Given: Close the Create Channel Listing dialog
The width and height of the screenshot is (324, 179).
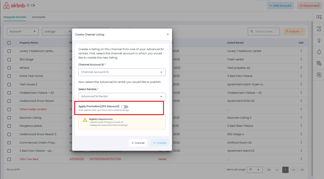Looking at the screenshot, I should 168,34.
